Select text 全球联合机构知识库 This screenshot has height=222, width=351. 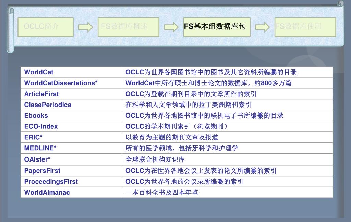[155, 159]
